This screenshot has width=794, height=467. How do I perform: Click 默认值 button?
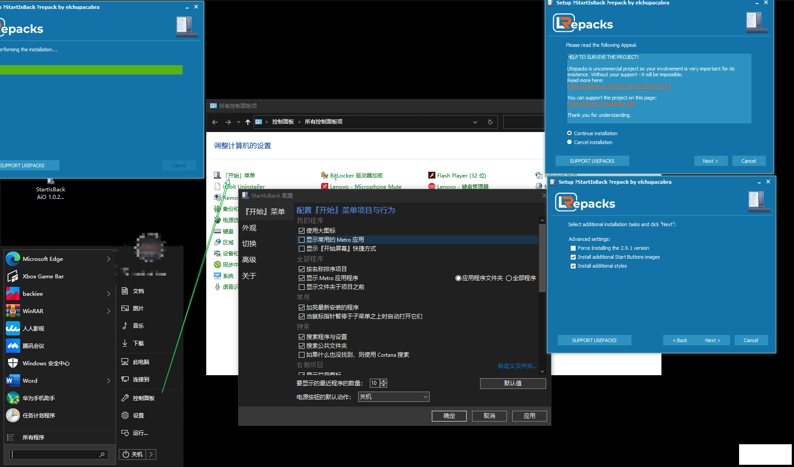513,383
